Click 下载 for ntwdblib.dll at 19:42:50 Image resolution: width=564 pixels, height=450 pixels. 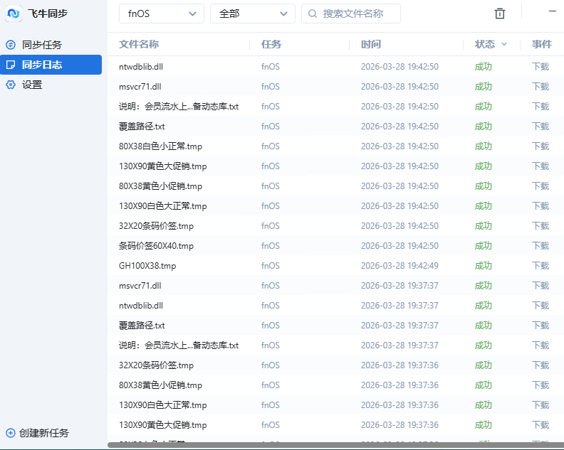[x=540, y=66]
